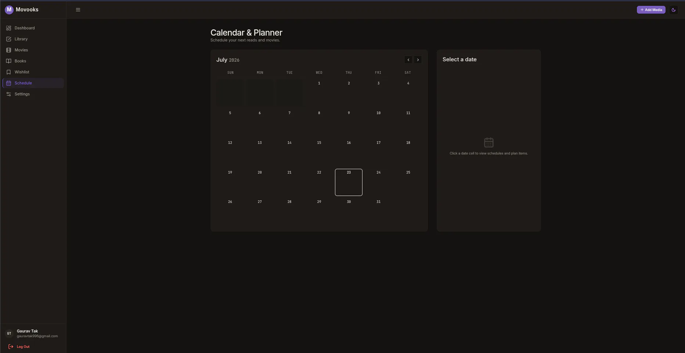
Task: Select July 30 date cell
Action: [x=349, y=212]
